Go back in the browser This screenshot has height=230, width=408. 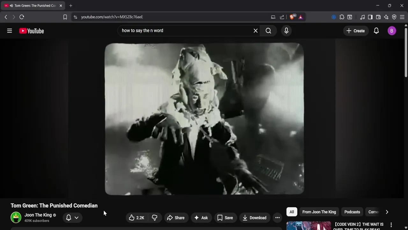(x=6, y=17)
